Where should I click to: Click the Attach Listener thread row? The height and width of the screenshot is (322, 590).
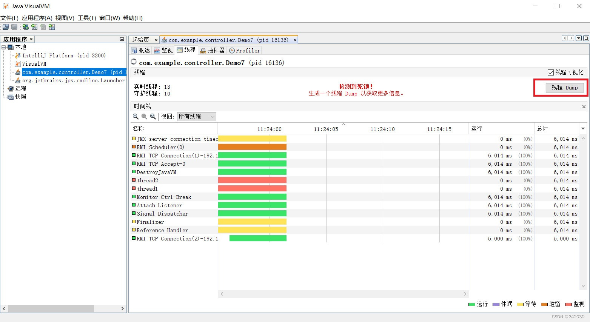354,205
